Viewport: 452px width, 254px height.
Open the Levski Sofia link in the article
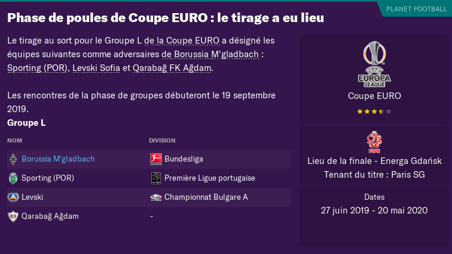(x=96, y=68)
